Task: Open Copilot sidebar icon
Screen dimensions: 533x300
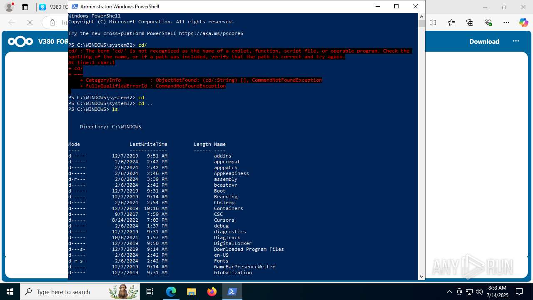Action: [523, 22]
